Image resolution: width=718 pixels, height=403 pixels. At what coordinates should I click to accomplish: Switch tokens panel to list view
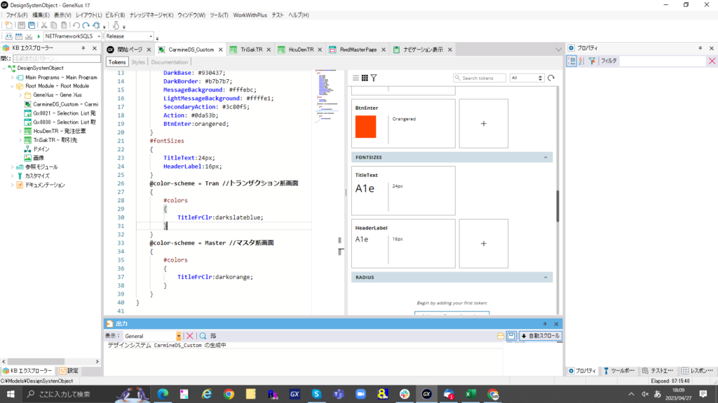(x=355, y=78)
